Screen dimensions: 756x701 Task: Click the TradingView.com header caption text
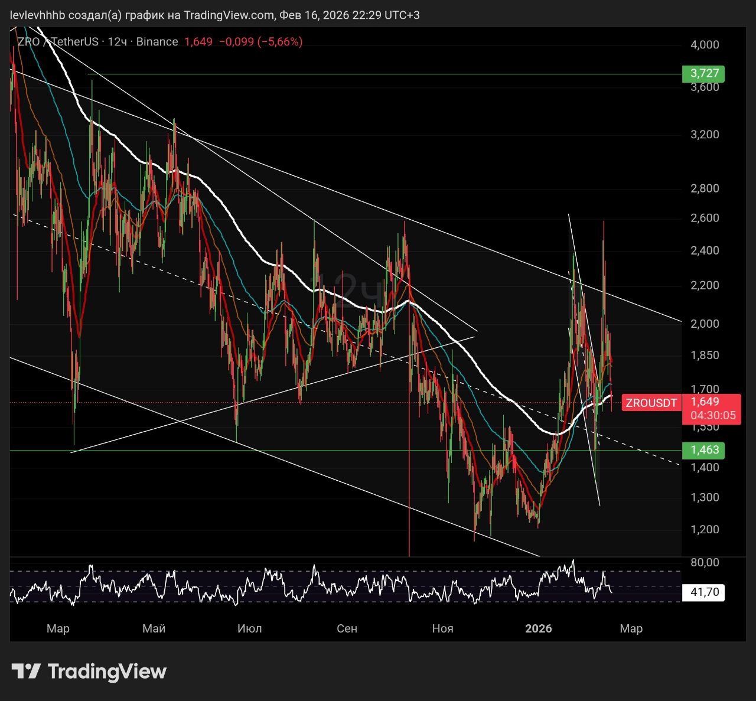(x=229, y=15)
